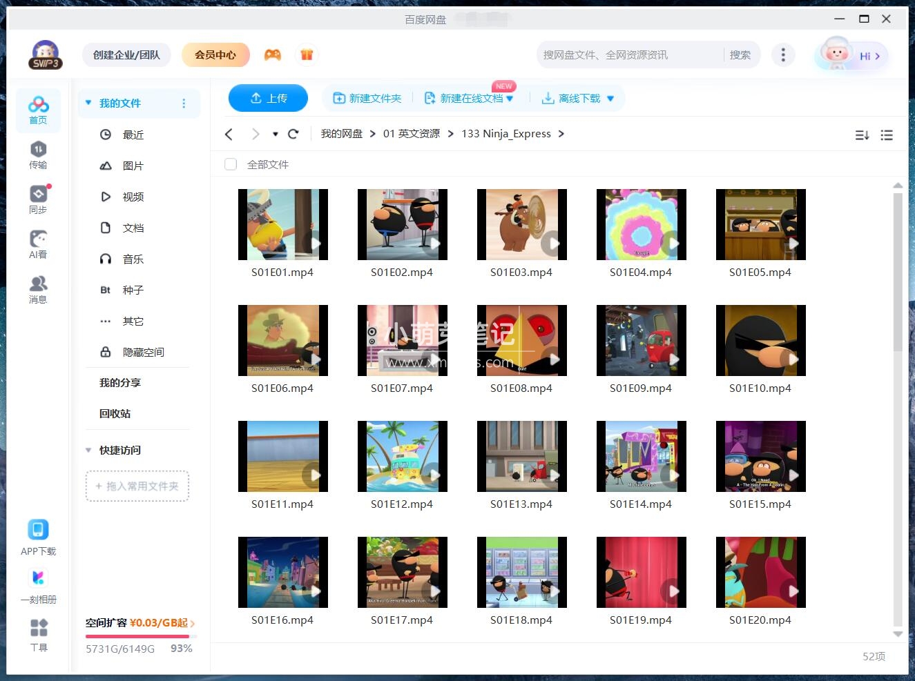Toggle the file sorting option
Image resolution: width=915 pixels, height=681 pixels.
click(861, 135)
